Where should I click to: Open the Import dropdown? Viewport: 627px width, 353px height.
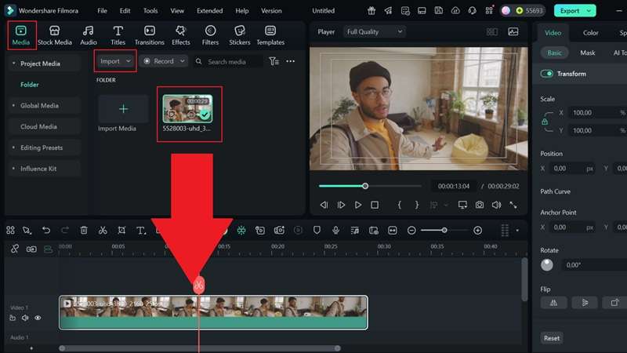(115, 61)
